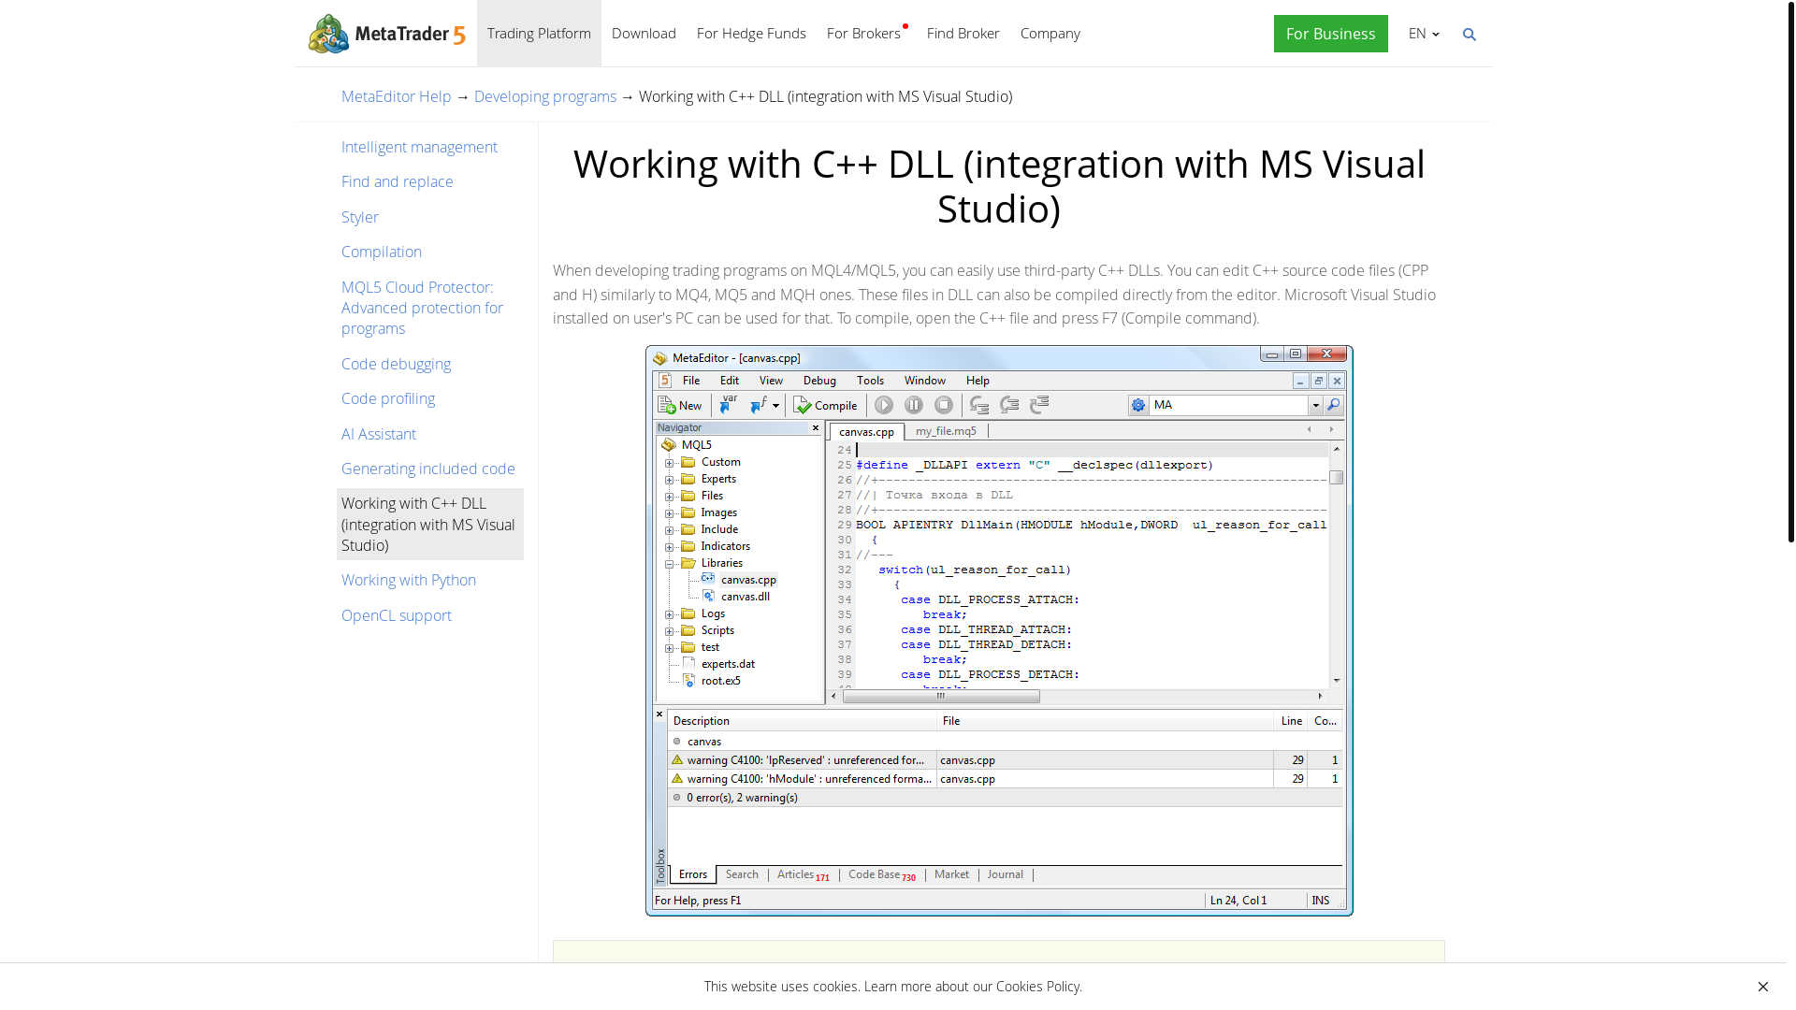Switch to the my_file.mq5 tab
Image resolution: width=1796 pixels, height=1010 pixels.
pyautogui.click(x=946, y=431)
